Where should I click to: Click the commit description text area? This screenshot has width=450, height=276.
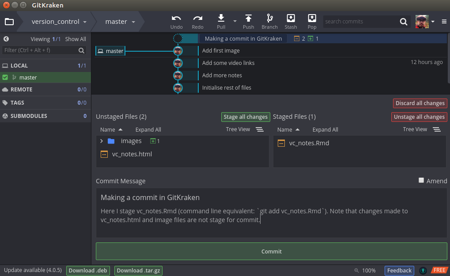[271, 220]
